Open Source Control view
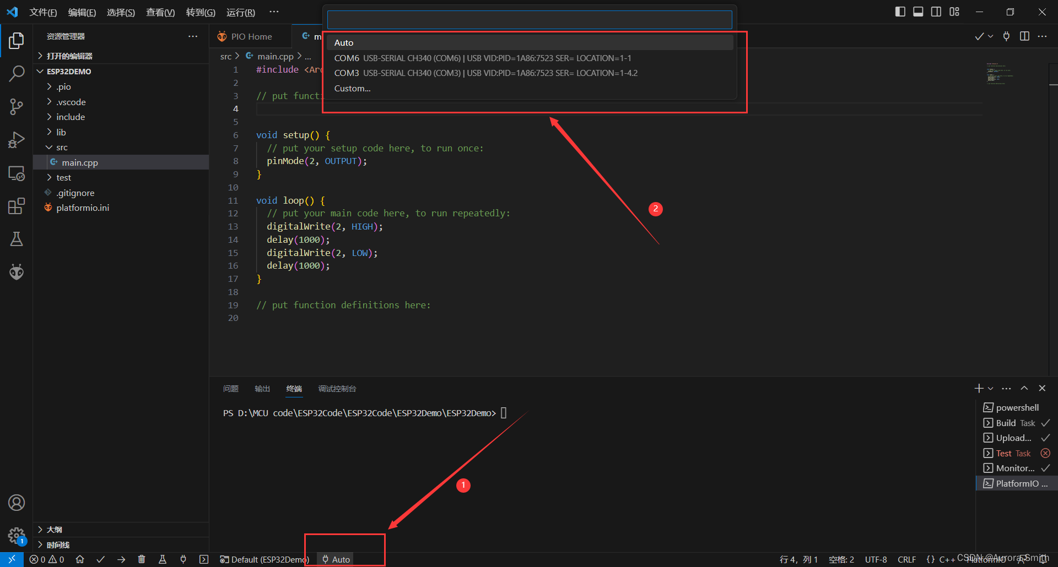The image size is (1058, 567). (17, 107)
